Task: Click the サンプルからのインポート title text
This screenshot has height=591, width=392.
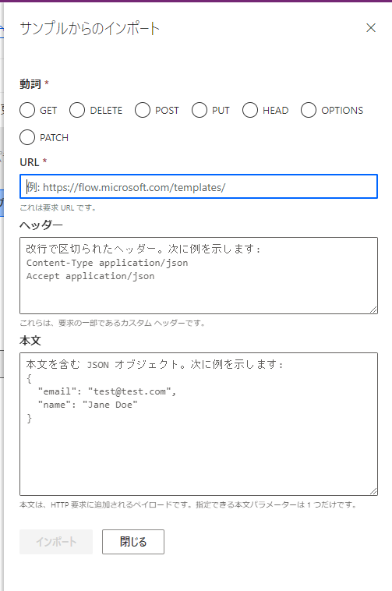Action: 90,29
